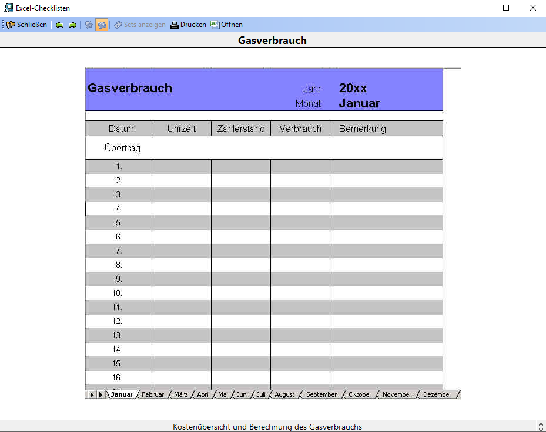Screen dimensions: 546x432
Task: Click the down arrow beside the description text
Action: (541, 429)
